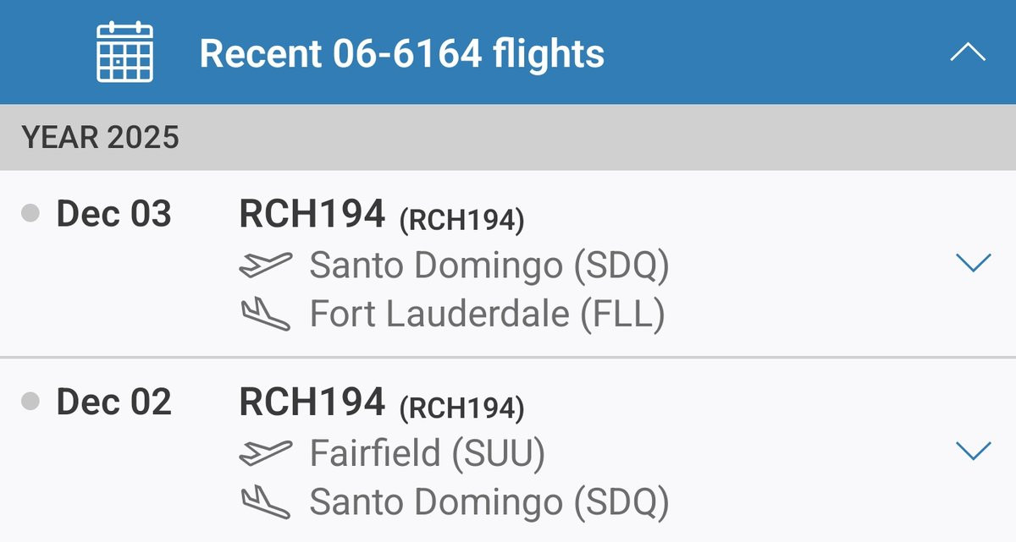Screen dimensions: 1016x542
Task: Expand the Dec 02 flight details
Action: pyautogui.click(x=972, y=451)
